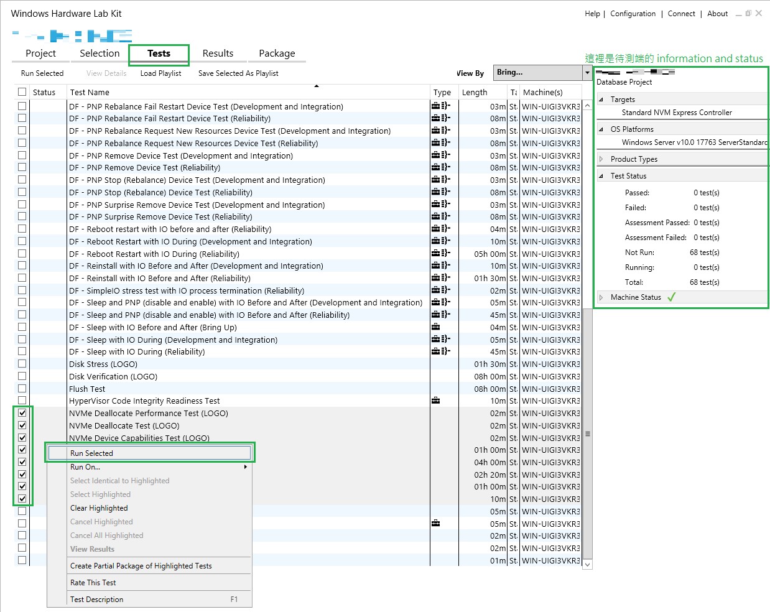Click toolbox icon for HyperVisor Code Integrity Readiness Test

coord(435,401)
